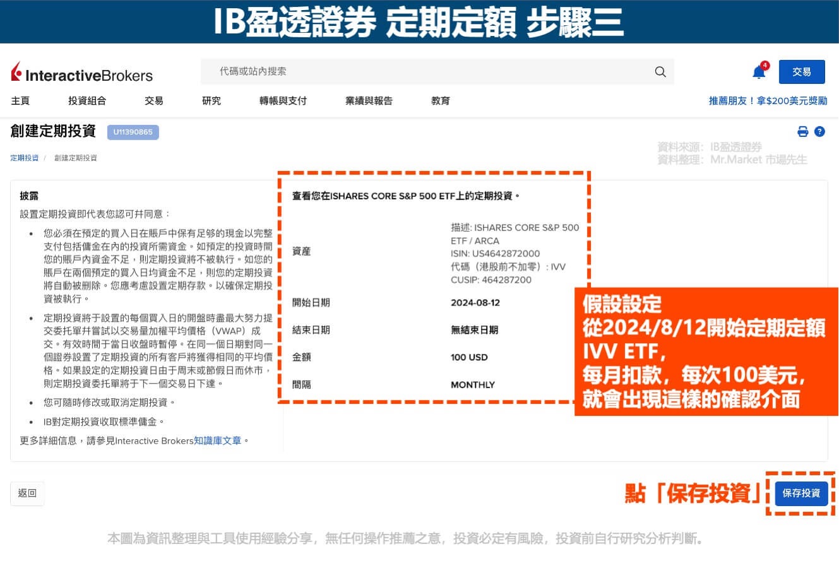The image size is (839, 561).
Task: Click the 結束日期 label
Action: click(311, 330)
